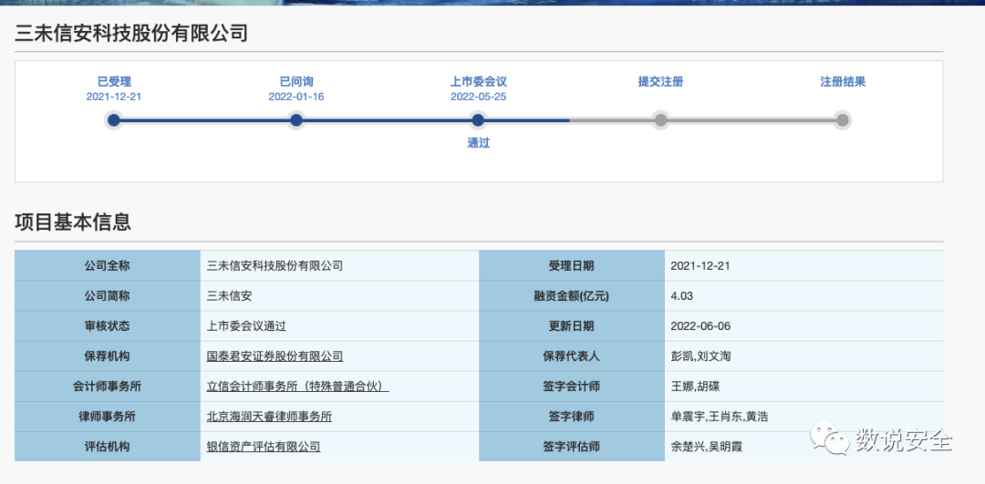Click the page title 三未信安科技股份有限公司

click(131, 33)
